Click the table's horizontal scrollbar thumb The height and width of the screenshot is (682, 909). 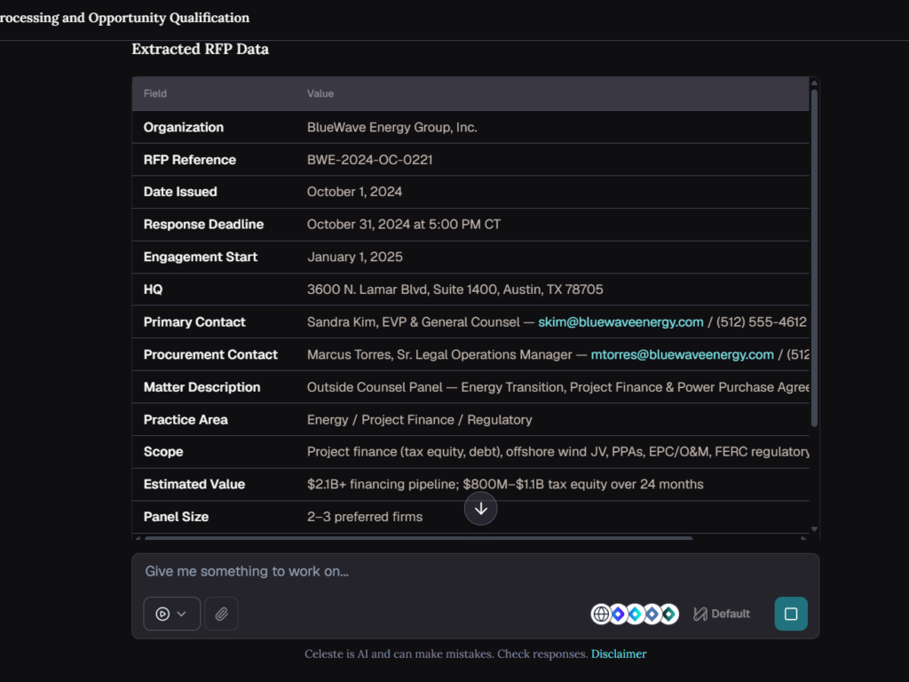(419, 538)
